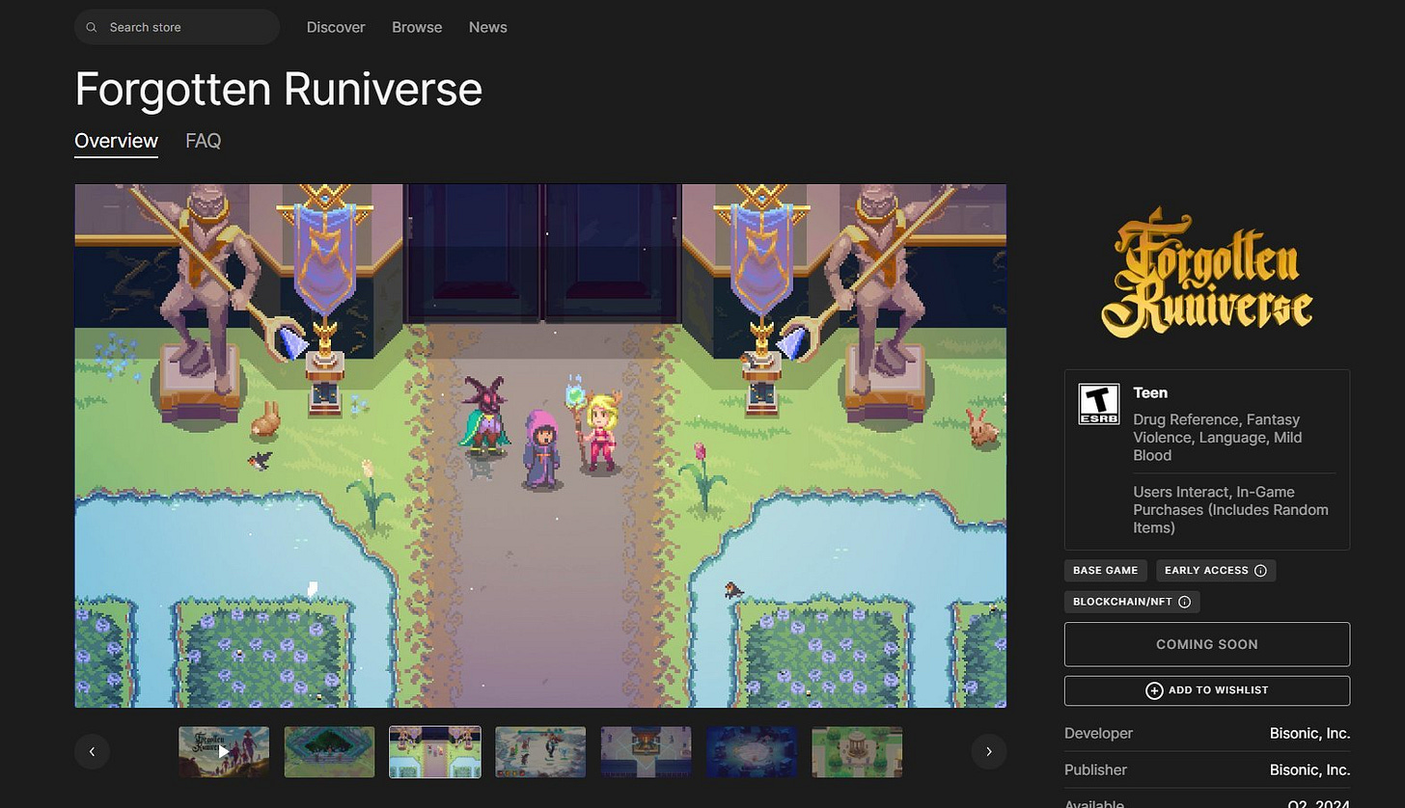Click the Publisher label
The image size is (1405, 808).
click(1095, 769)
